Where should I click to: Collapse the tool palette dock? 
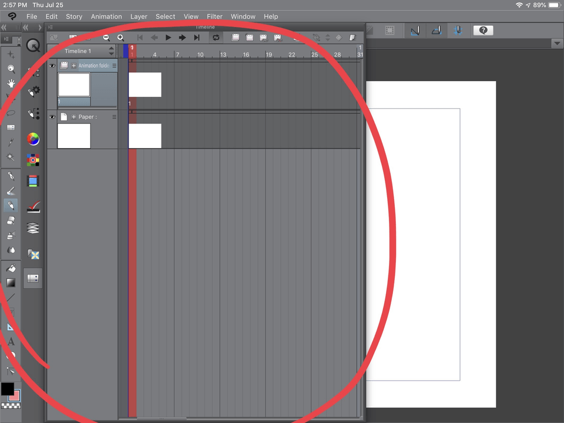click(x=4, y=28)
